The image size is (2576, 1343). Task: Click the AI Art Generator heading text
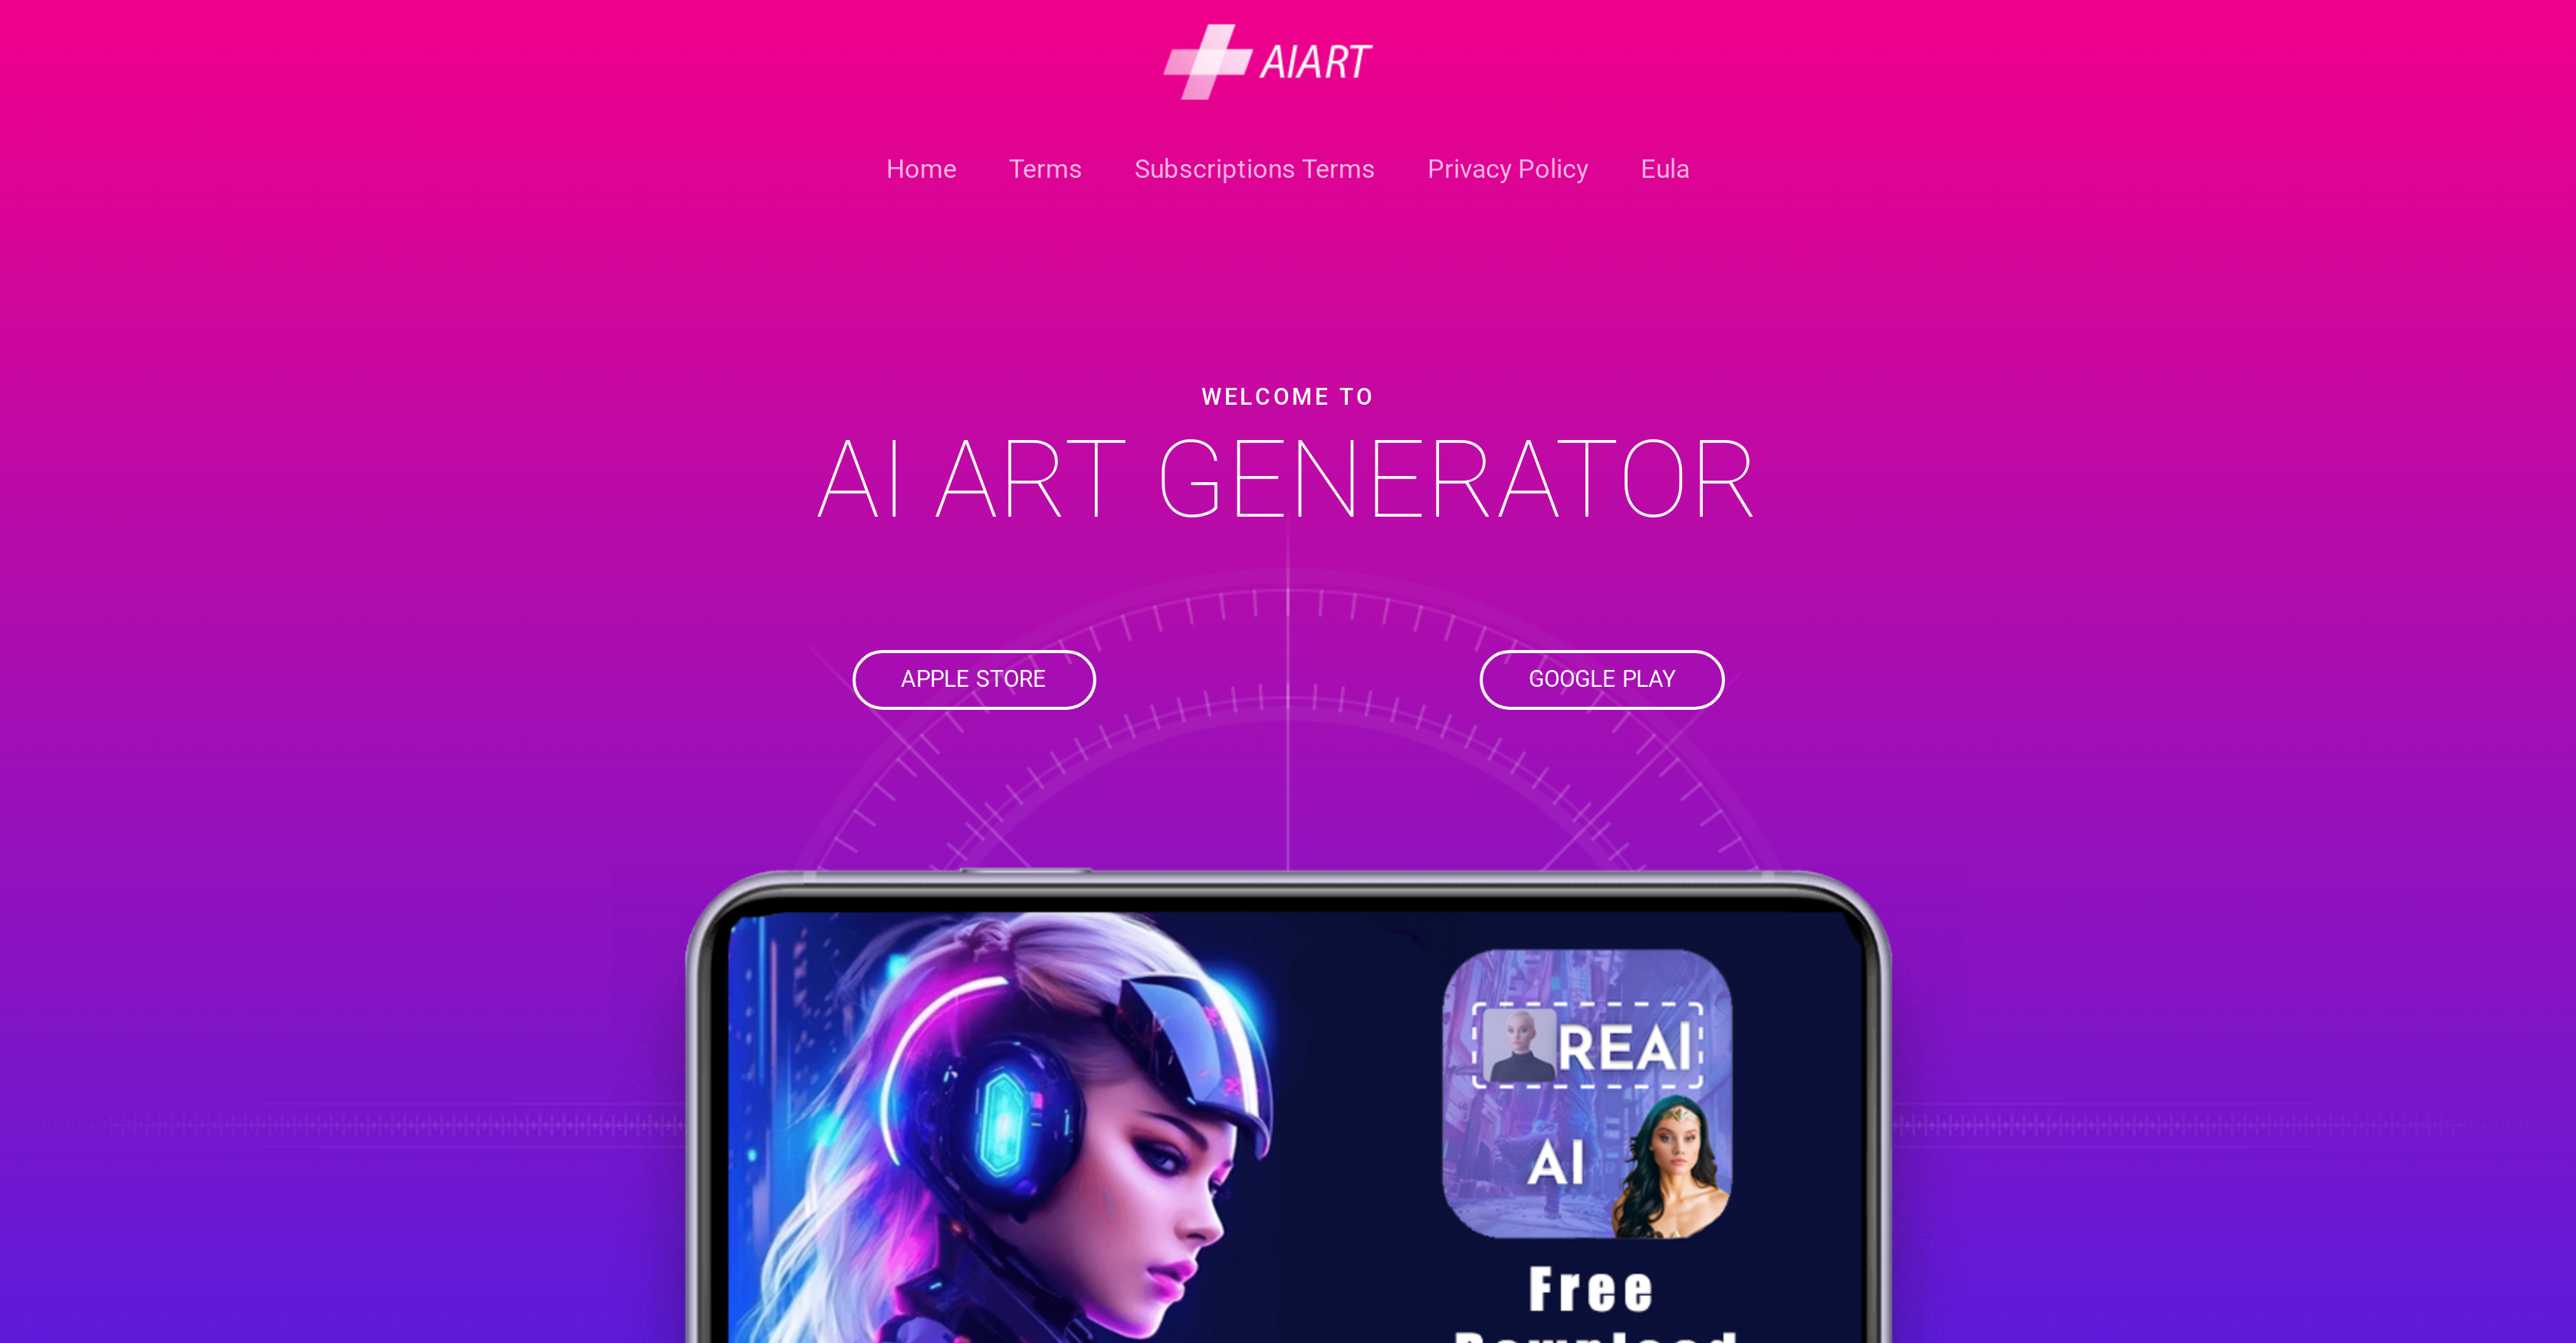point(1288,479)
